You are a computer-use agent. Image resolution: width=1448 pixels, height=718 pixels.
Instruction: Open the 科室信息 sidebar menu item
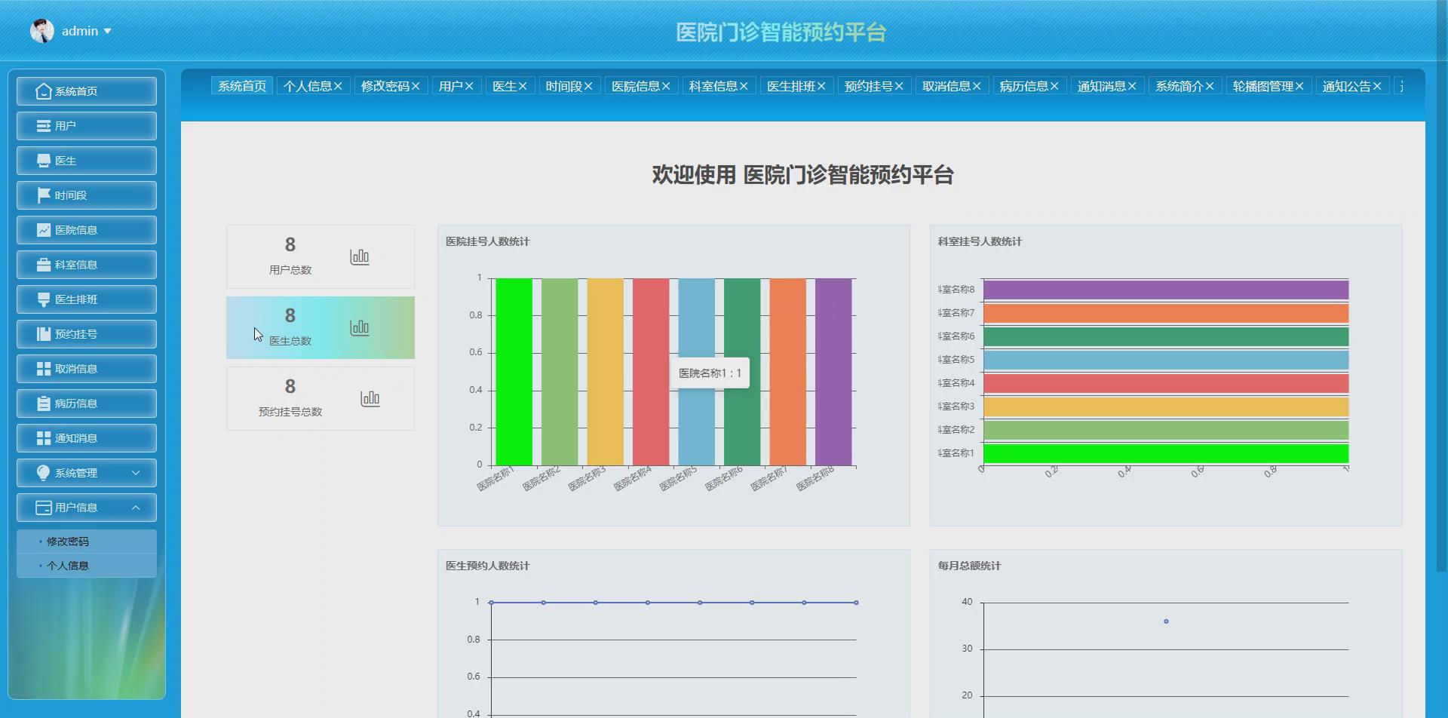[87, 265]
